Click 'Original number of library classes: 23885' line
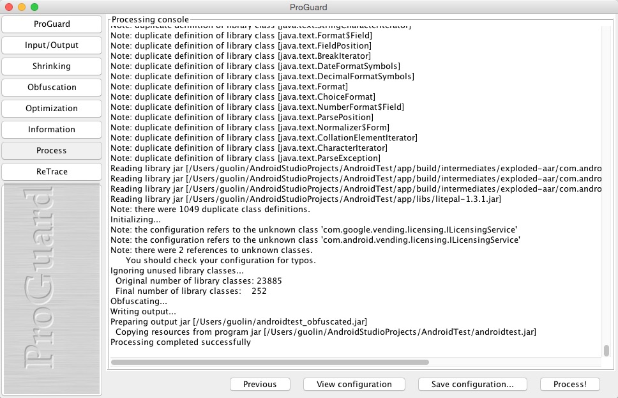Screen dimensions: 618x398 pos(199,281)
